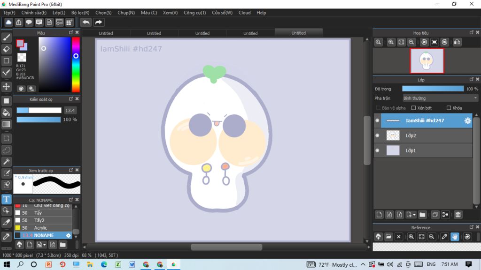Select the Brush tool
The width and height of the screenshot is (481, 270).
point(6,37)
